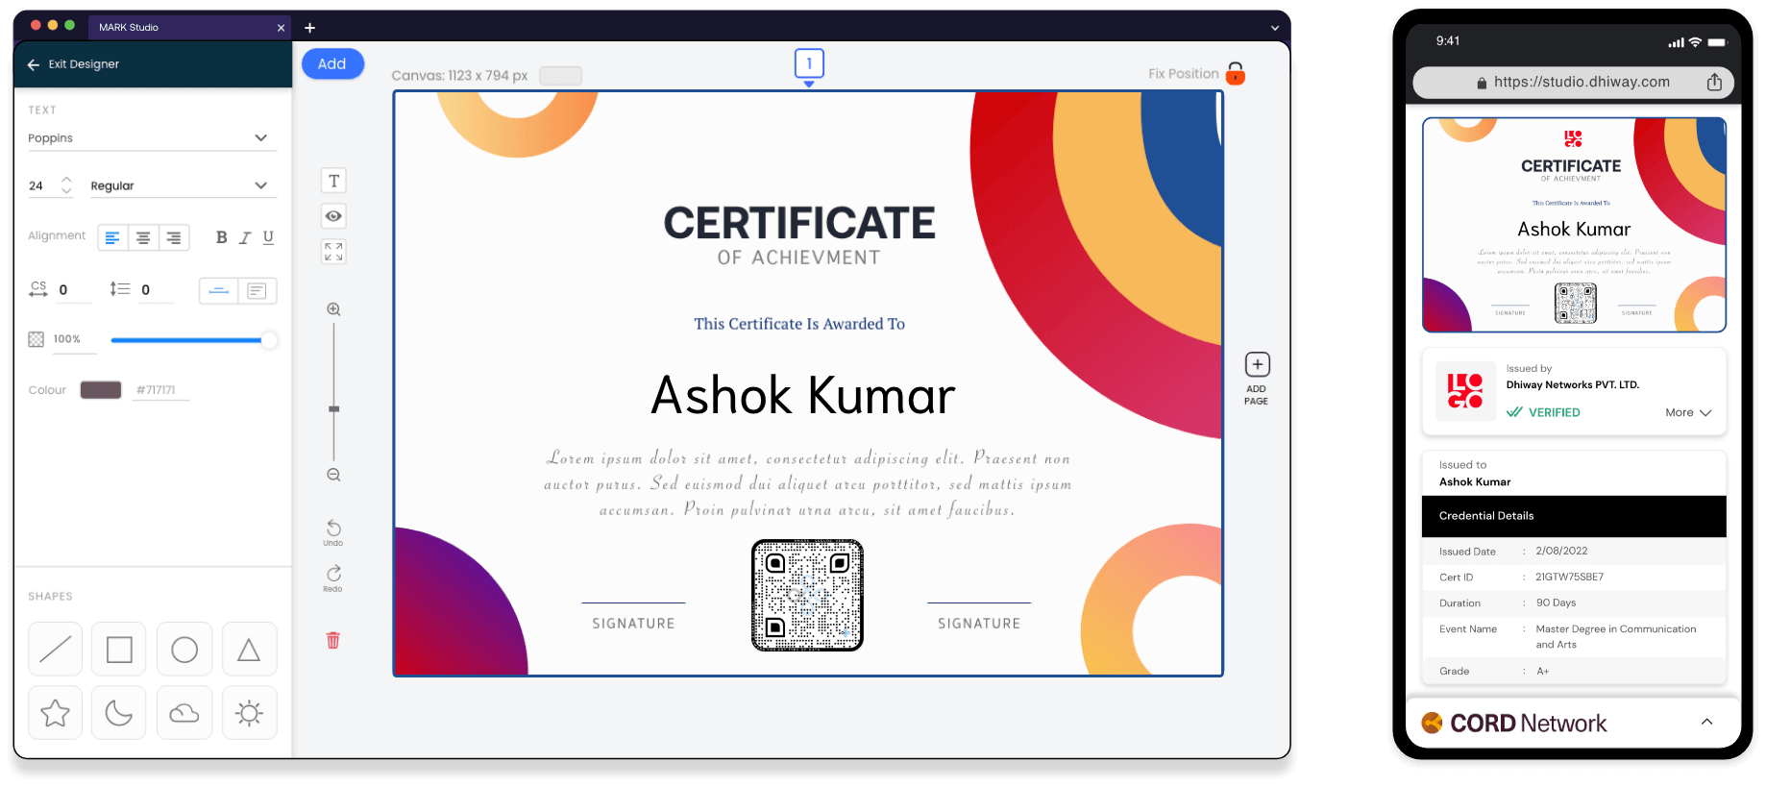Screen dimensions: 1766x787
Task: Click the Add Page plus icon
Action: pos(1257,364)
